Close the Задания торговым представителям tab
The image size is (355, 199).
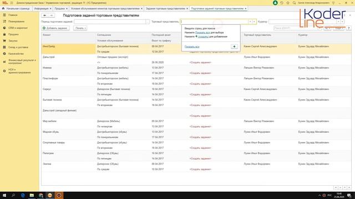point(187,9)
